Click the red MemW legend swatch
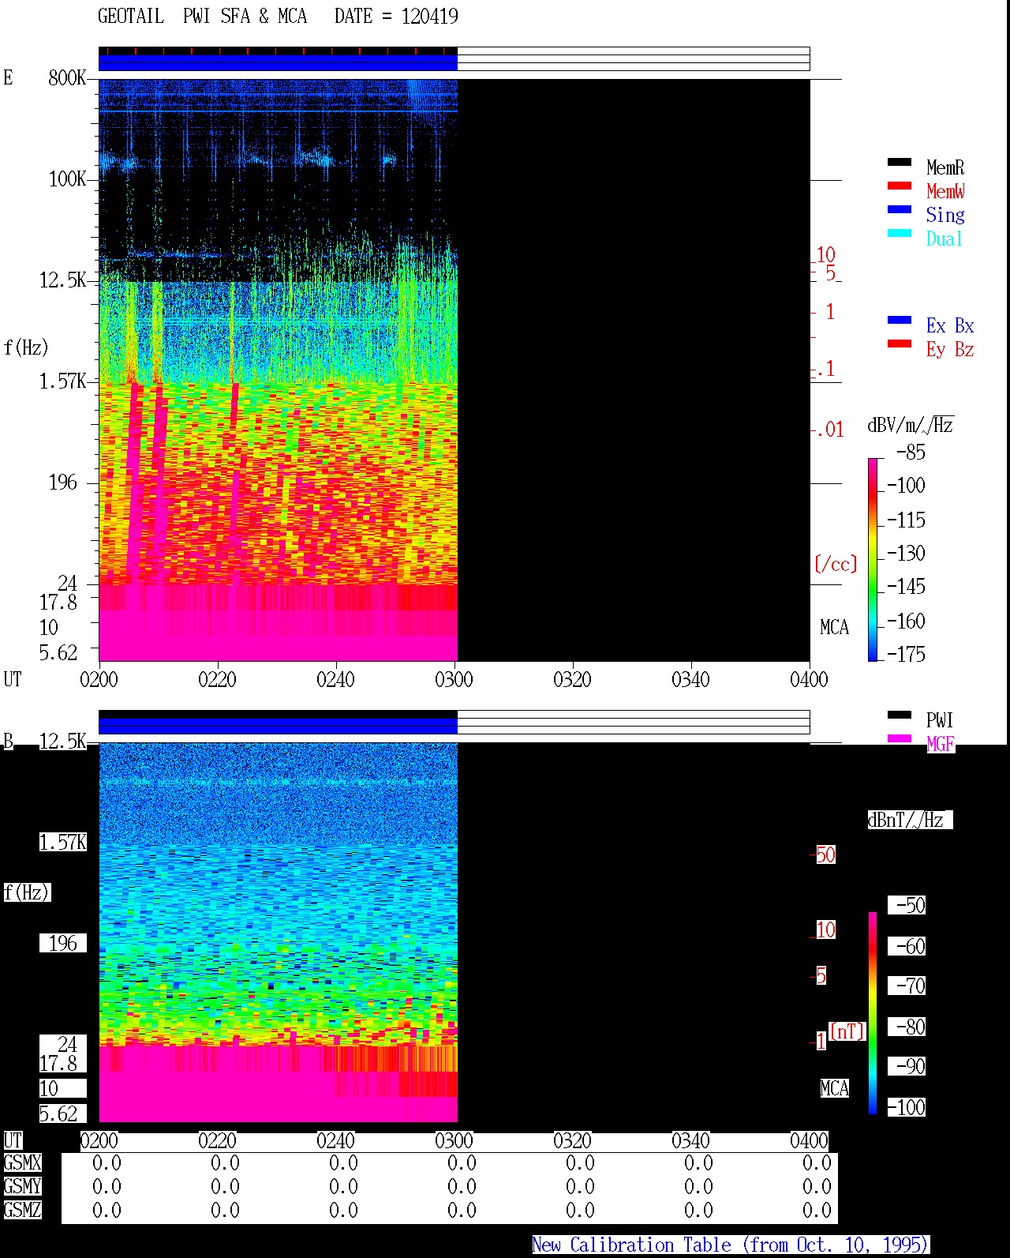The image size is (1010, 1258). 900,186
